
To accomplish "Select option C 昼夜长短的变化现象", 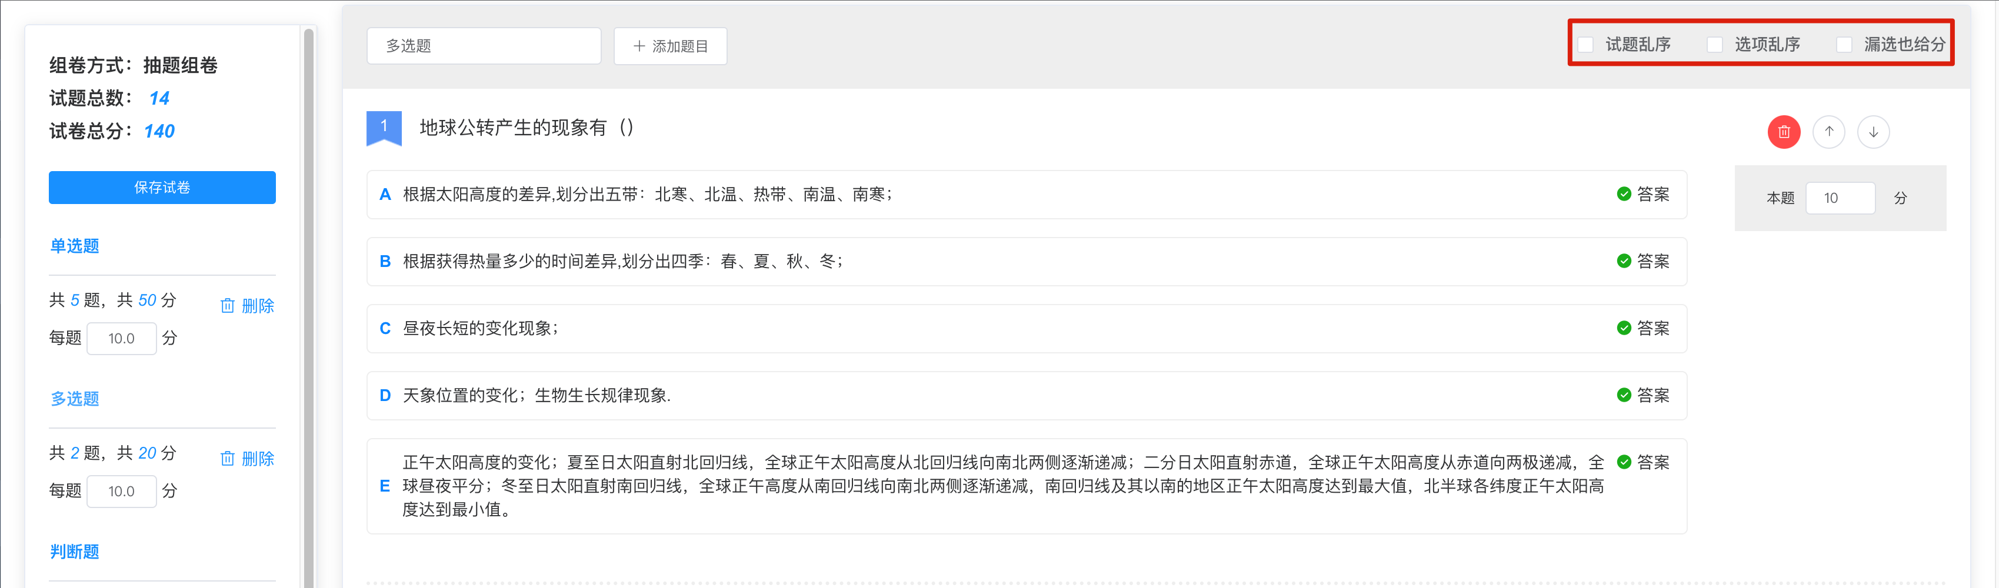I will (x=1027, y=328).
